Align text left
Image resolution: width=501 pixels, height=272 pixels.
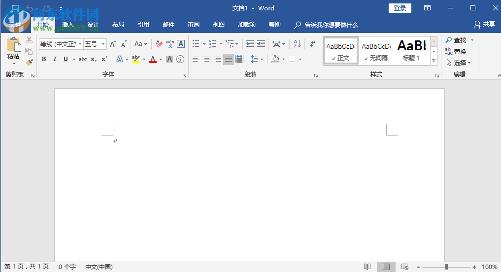click(196, 59)
